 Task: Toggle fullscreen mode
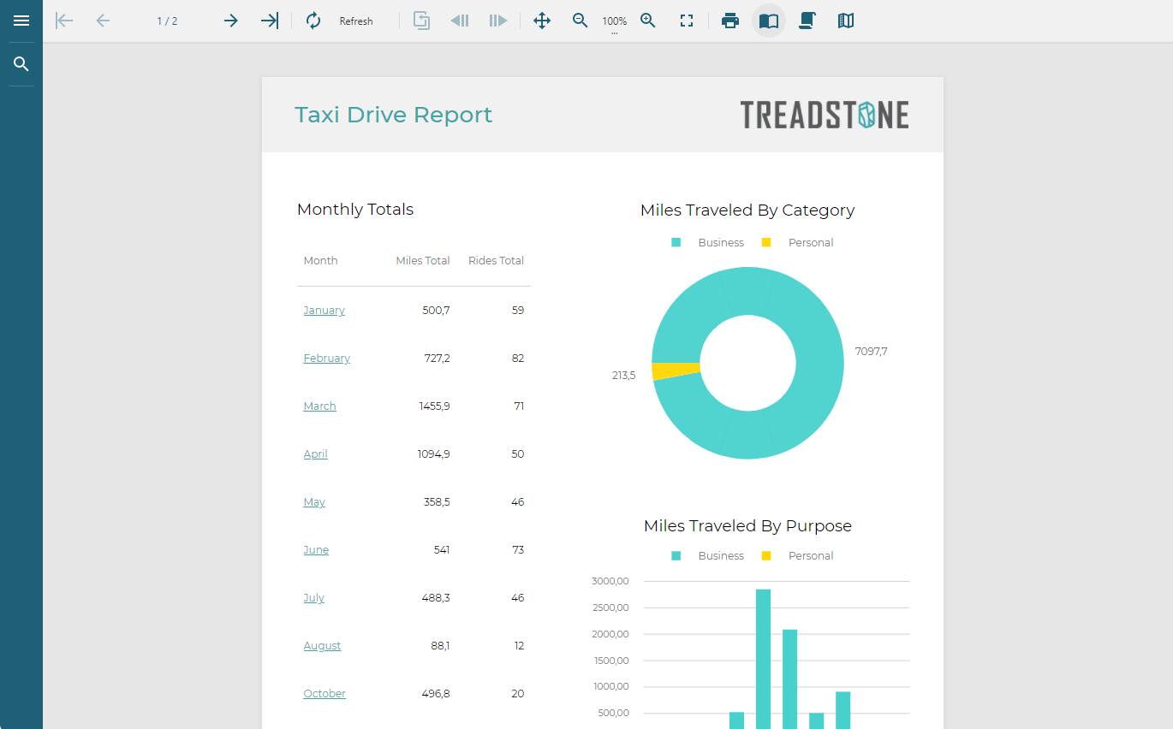tap(686, 21)
